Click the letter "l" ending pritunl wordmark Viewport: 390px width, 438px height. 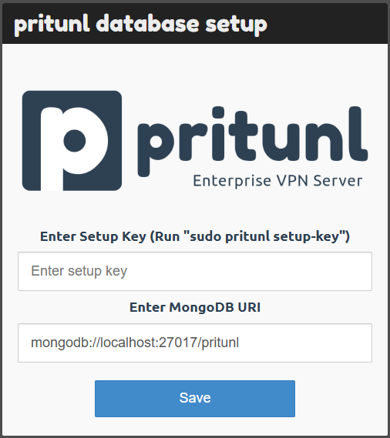pyautogui.click(x=360, y=133)
